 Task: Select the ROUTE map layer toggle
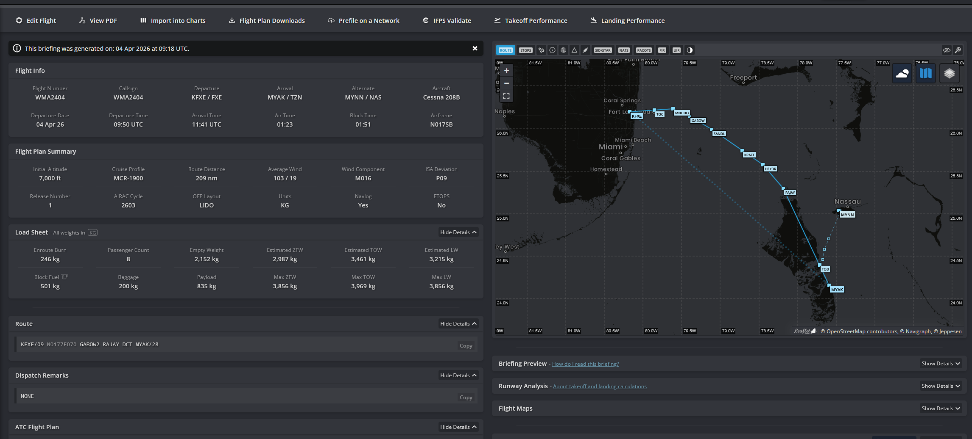[x=506, y=50]
